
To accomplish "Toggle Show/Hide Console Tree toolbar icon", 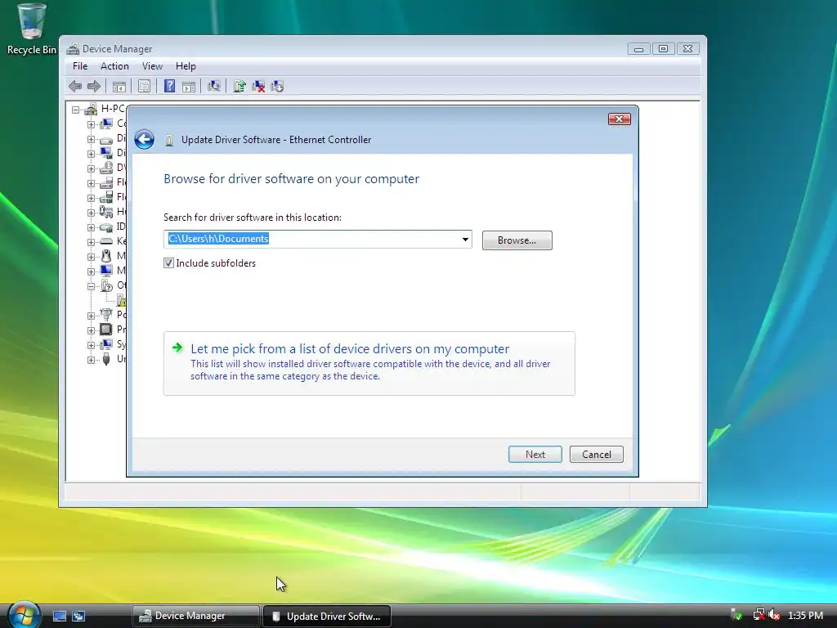I will 119,87.
